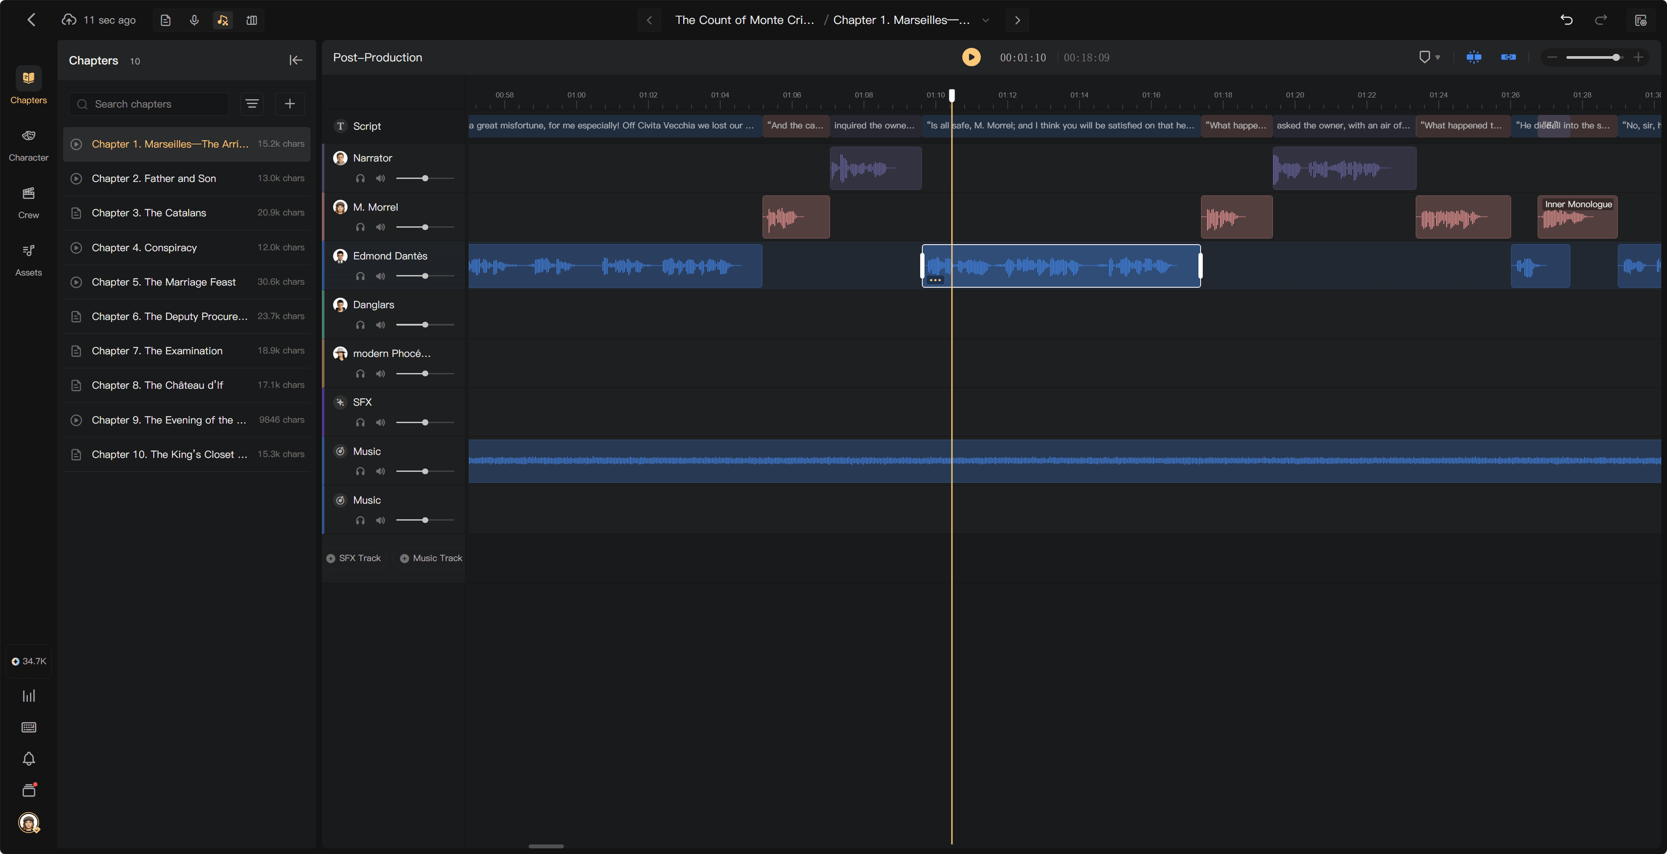Mute the Narrator track speaker
The image size is (1667, 854).
point(381,178)
